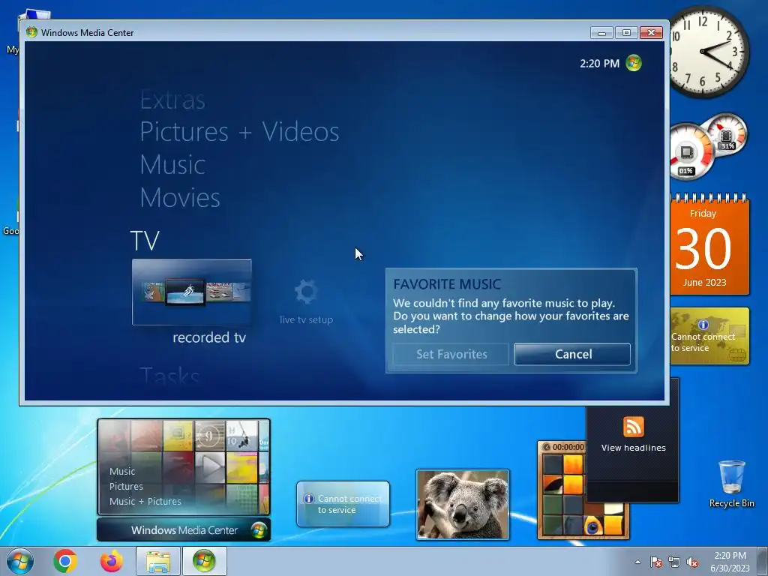The width and height of the screenshot is (768, 576).
Task: Show hidden tray icons arrow
Action: (x=637, y=562)
